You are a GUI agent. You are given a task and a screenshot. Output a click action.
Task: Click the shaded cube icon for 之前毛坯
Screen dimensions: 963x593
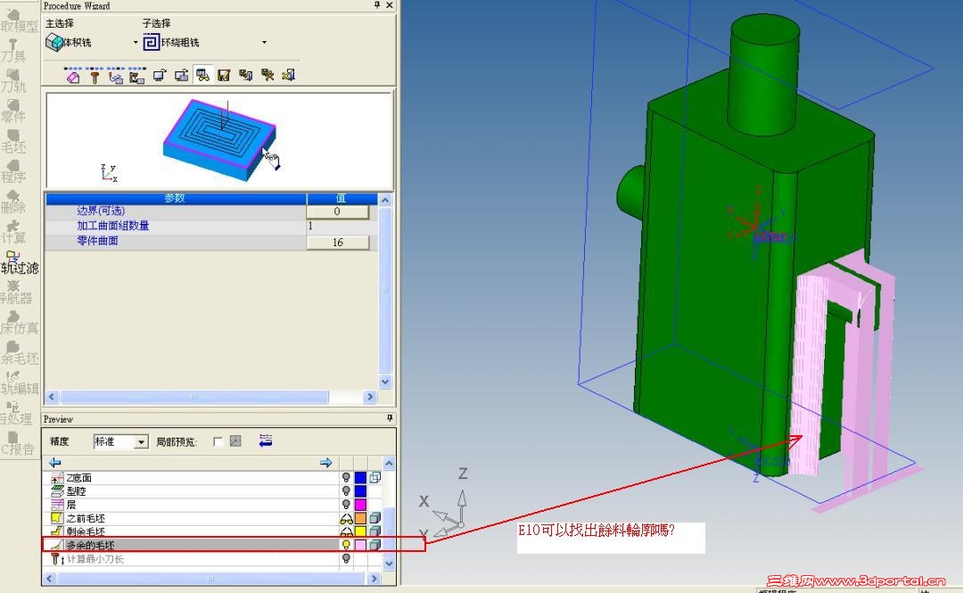pos(374,518)
